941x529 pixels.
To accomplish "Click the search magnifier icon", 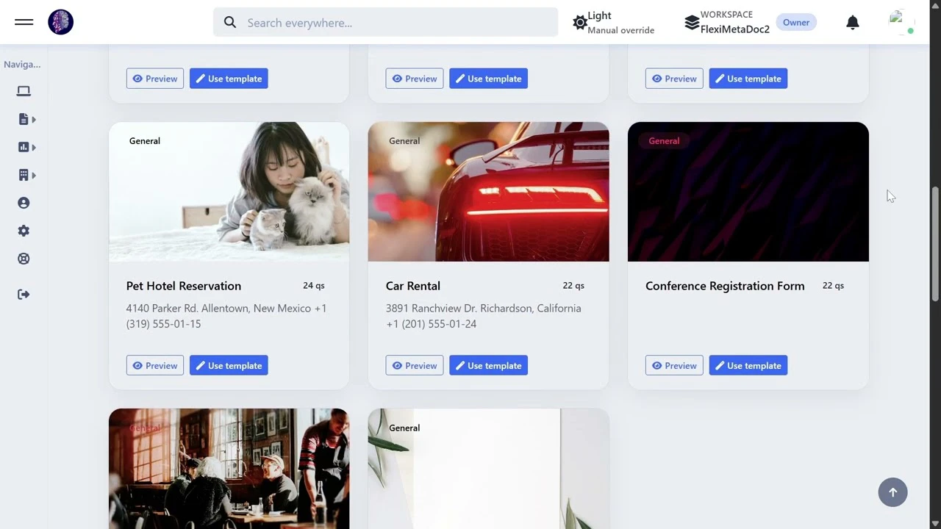I will click(x=230, y=23).
